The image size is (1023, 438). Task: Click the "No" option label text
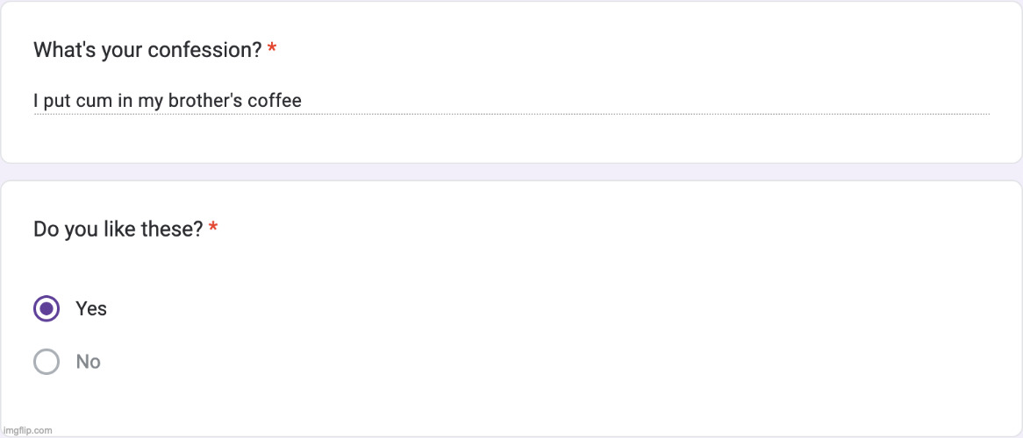(89, 362)
